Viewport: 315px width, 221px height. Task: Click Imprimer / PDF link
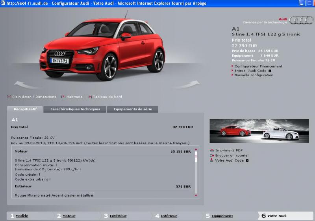pyautogui.click(x=229, y=150)
